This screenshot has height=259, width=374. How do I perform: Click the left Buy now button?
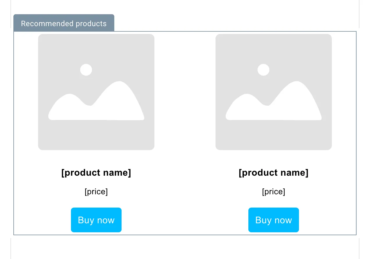coord(96,220)
